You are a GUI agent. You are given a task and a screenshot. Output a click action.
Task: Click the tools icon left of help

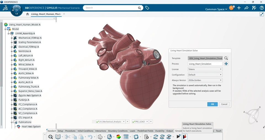coord(254,8)
